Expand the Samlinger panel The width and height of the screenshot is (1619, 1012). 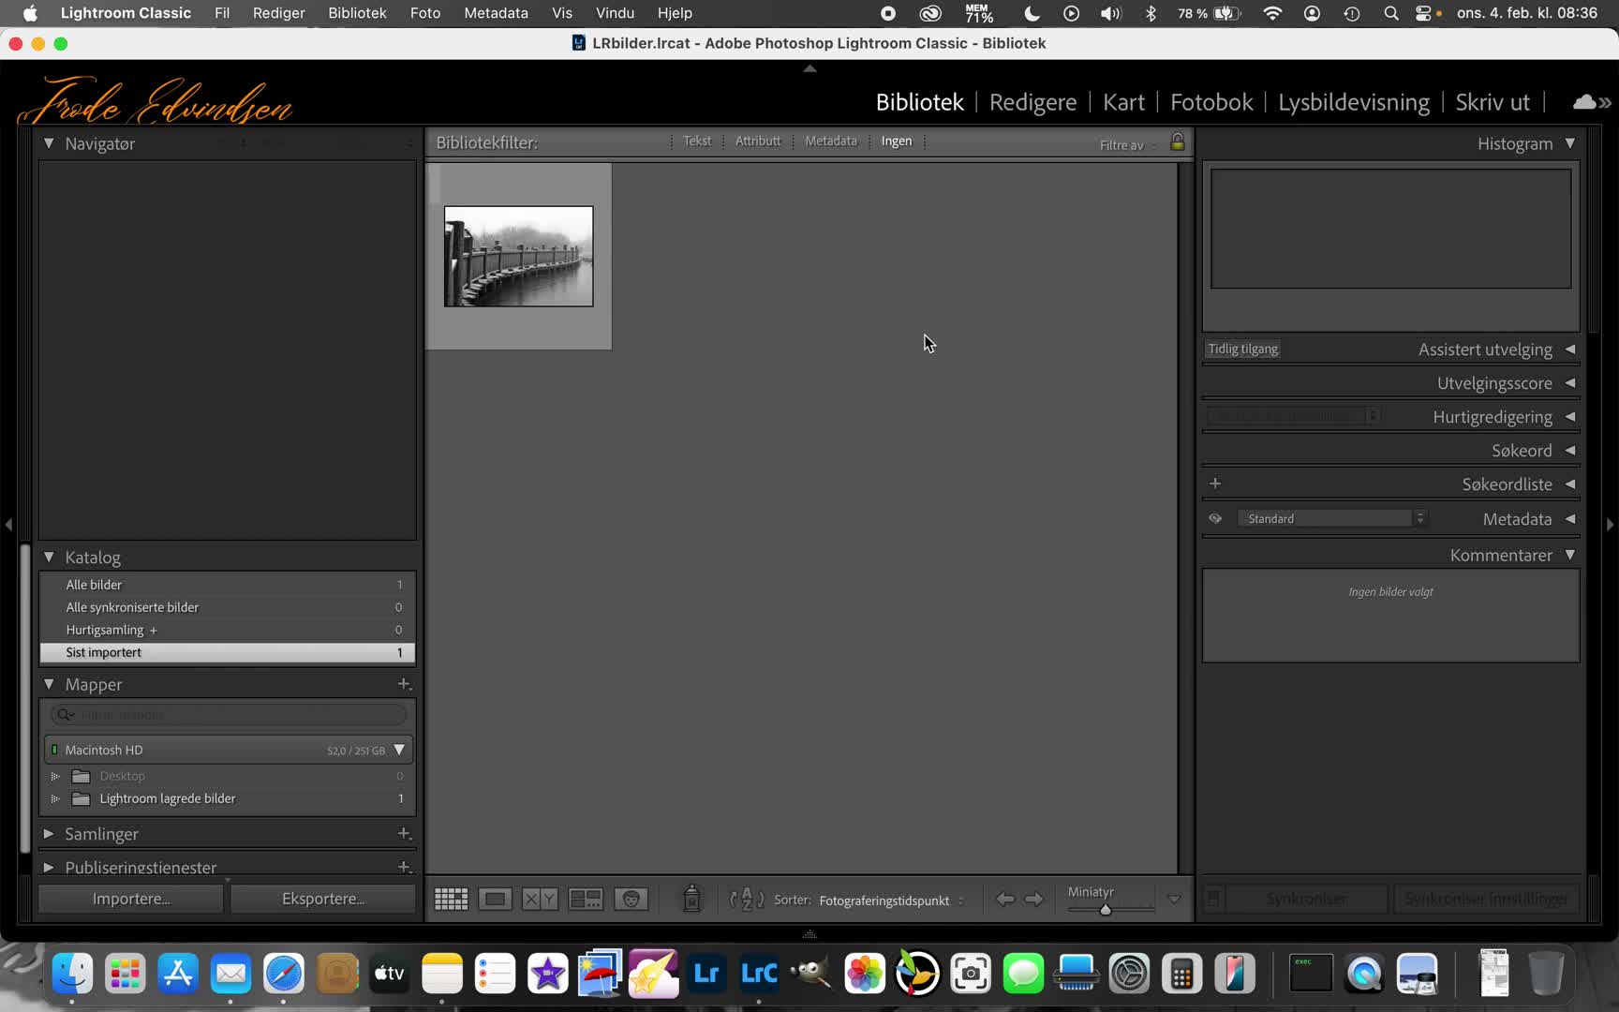pyautogui.click(x=49, y=833)
